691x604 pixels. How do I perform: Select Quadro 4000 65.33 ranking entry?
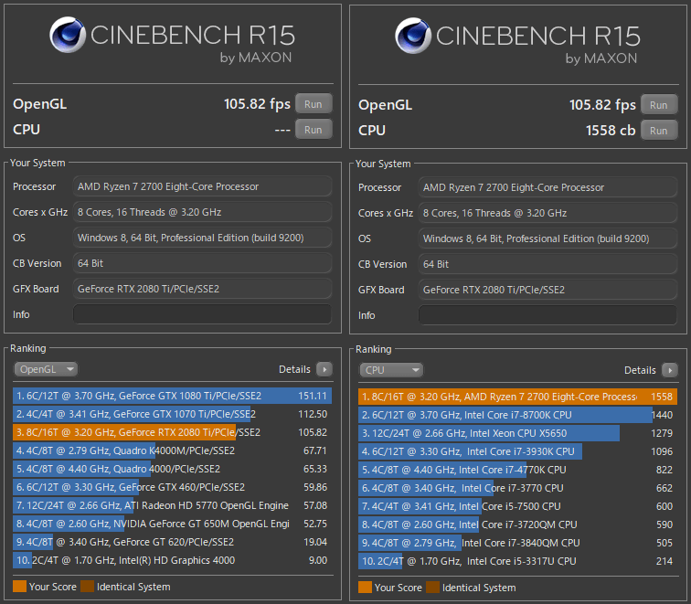click(x=173, y=469)
